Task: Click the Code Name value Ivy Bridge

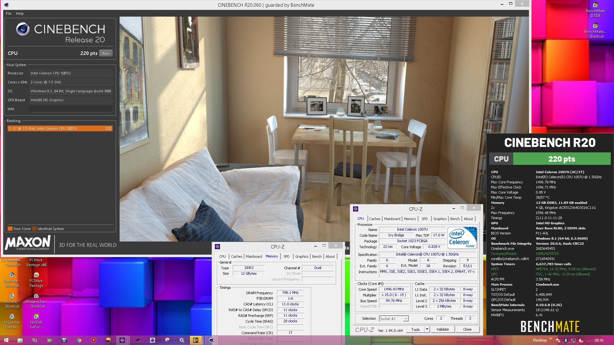Action: tap(396, 235)
